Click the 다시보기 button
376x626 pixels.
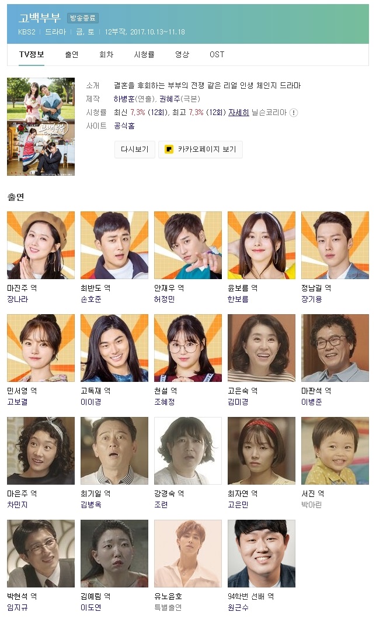pyautogui.click(x=134, y=149)
